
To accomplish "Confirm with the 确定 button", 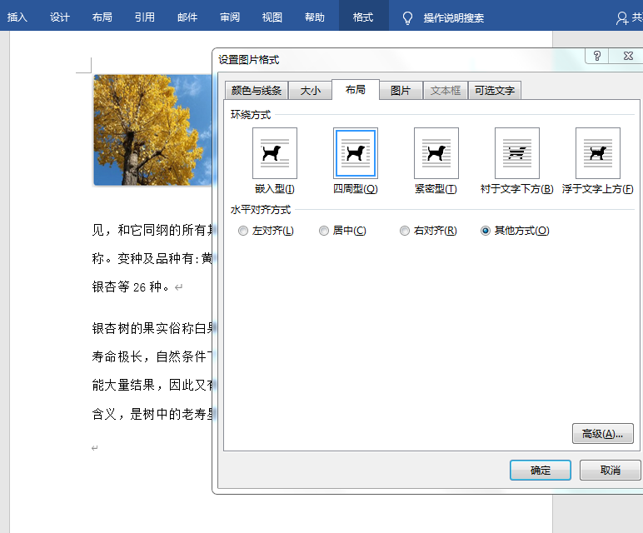I will coord(540,470).
